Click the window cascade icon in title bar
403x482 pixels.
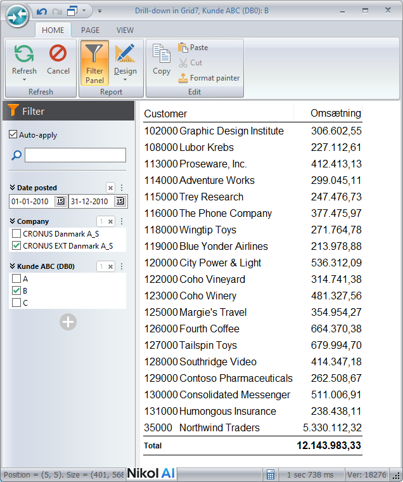click(x=72, y=11)
